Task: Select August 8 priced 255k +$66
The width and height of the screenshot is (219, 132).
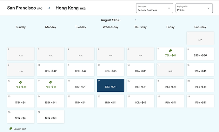Action: tap(200, 54)
